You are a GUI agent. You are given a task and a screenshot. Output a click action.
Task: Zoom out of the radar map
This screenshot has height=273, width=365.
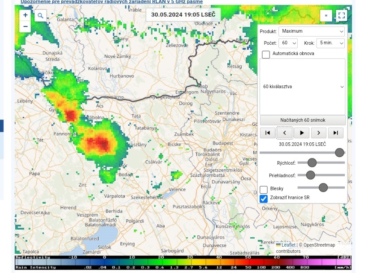click(x=25, y=26)
